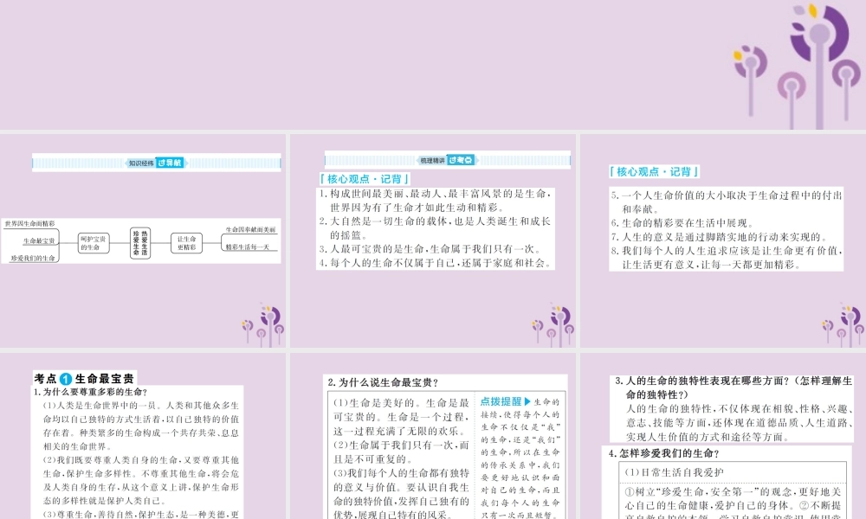
Task: Select point 7 人生的意义 text line
Action: click(x=721, y=237)
